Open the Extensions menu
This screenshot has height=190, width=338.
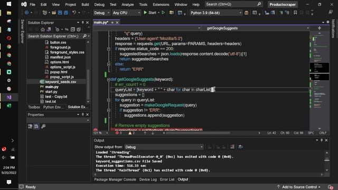pyautogui.click(x=161, y=4)
